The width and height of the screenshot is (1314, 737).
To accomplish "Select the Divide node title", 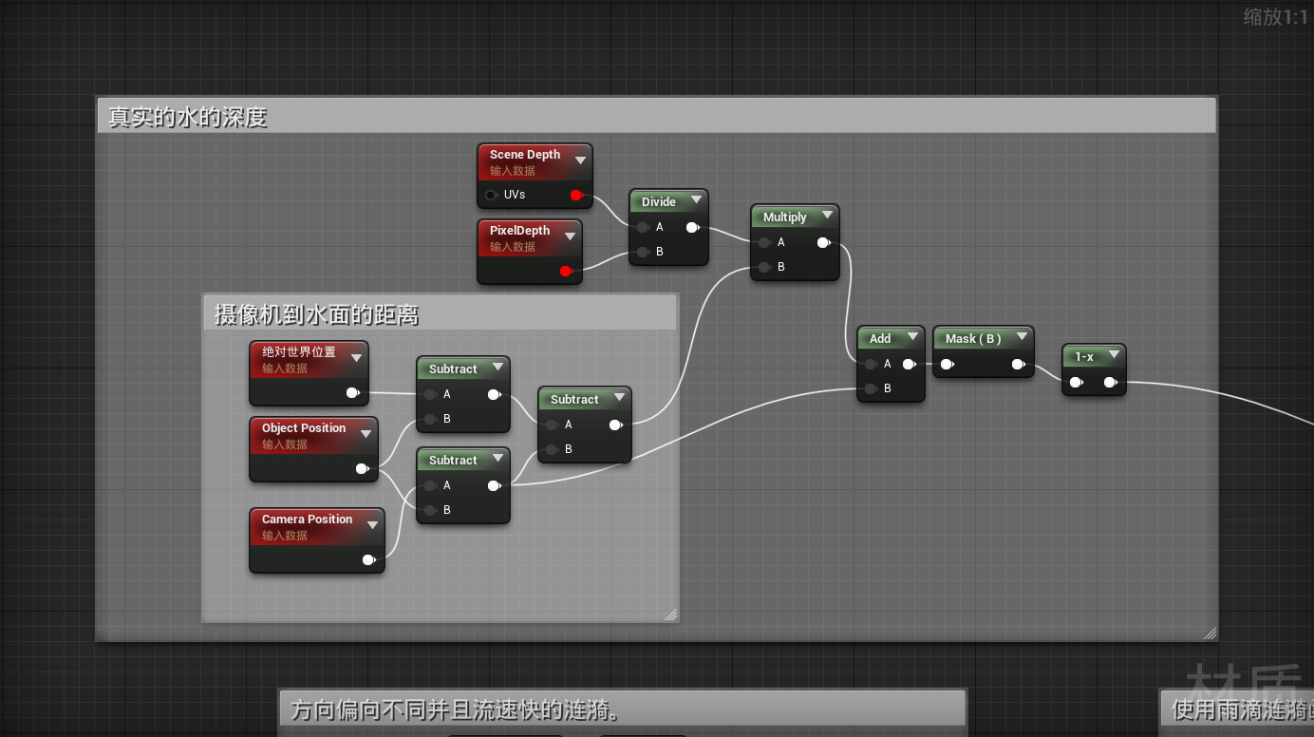I will [x=659, y=201].
